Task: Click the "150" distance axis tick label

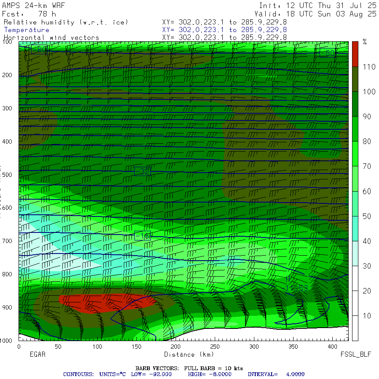Action: click(136, 347)
